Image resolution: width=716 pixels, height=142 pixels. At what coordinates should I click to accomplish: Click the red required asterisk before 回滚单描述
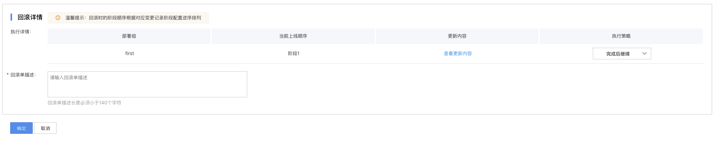7,75
